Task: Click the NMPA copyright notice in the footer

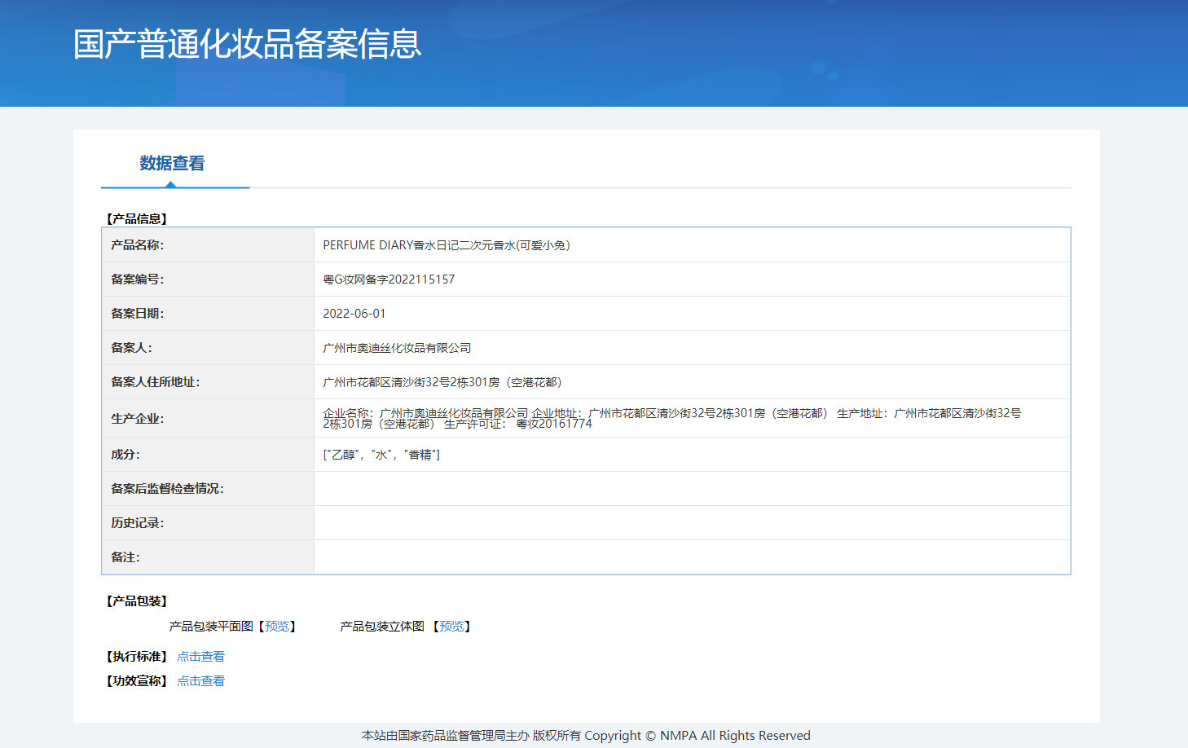Action: [x=585, y=735]
